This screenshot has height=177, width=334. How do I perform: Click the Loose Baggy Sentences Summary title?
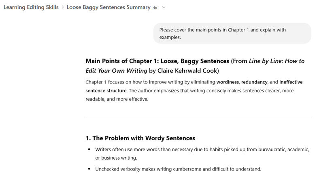point(108,7)
